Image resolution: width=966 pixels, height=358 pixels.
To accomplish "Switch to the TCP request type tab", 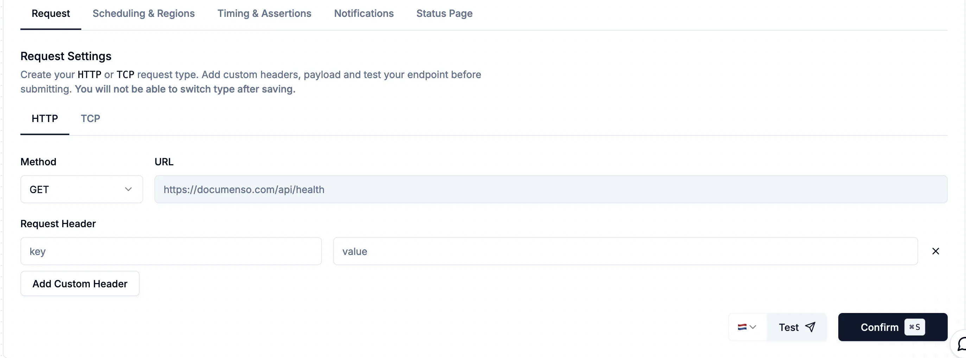I will [x=90, y=119].
